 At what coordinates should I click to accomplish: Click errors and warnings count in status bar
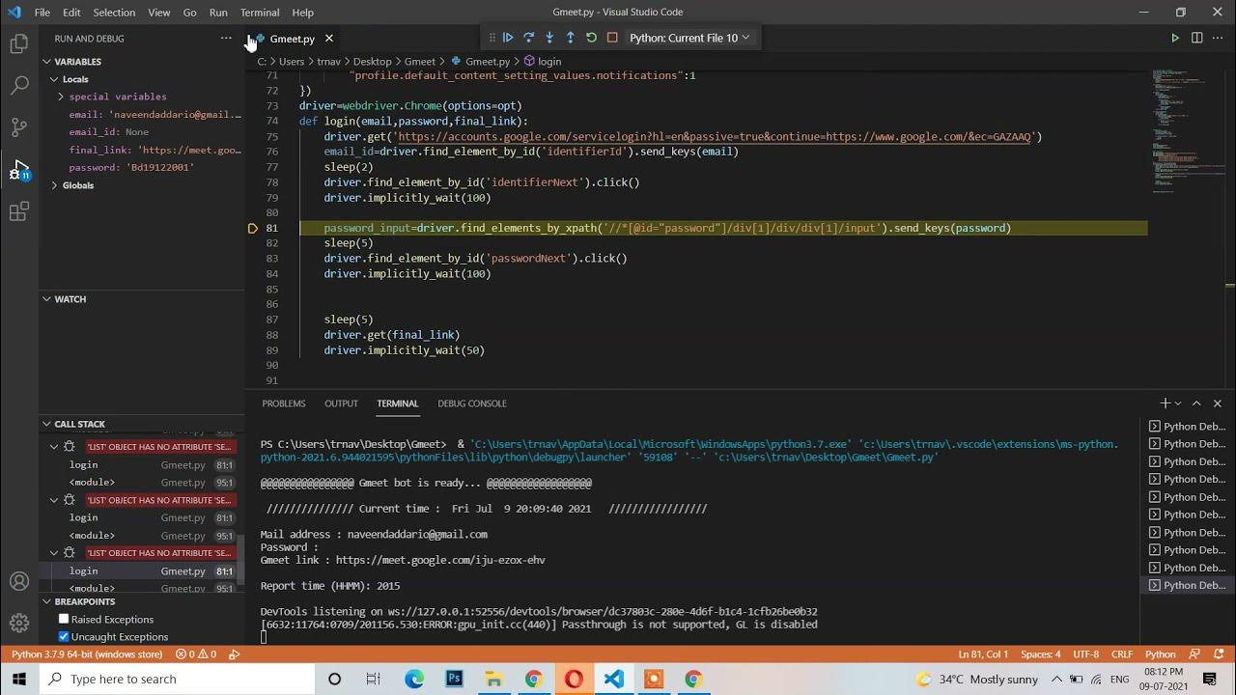point(196,654)
